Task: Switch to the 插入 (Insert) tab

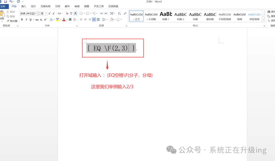Action: point(23,6)
